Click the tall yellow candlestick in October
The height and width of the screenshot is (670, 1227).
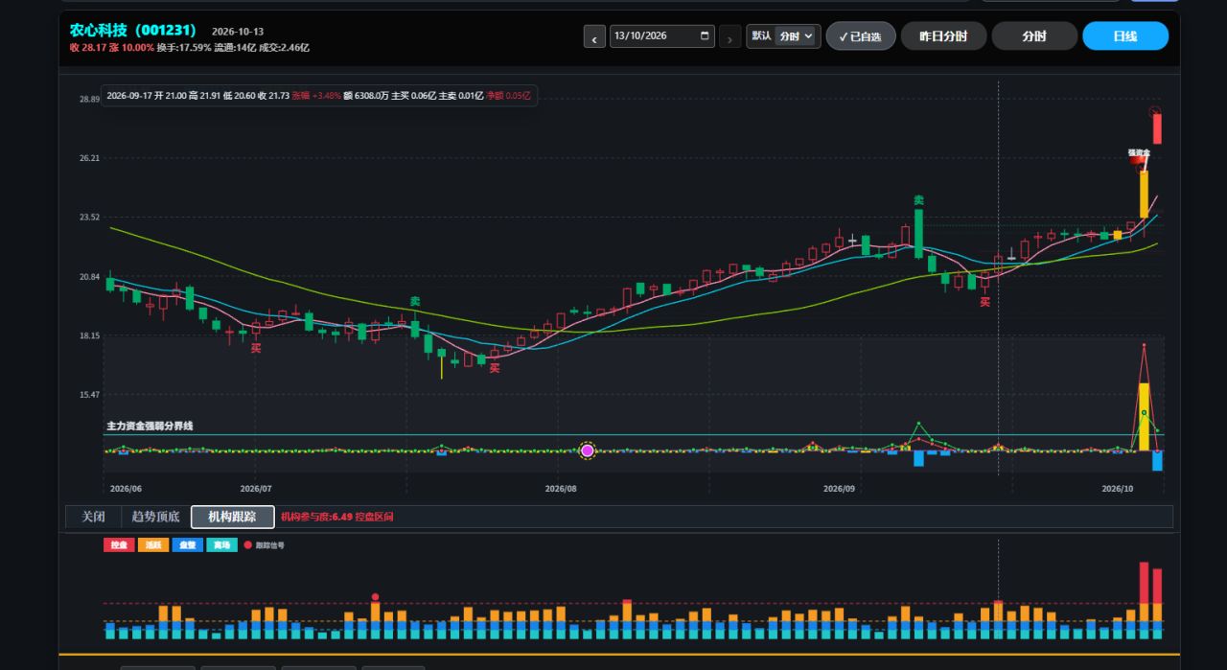pos(1144,195)
